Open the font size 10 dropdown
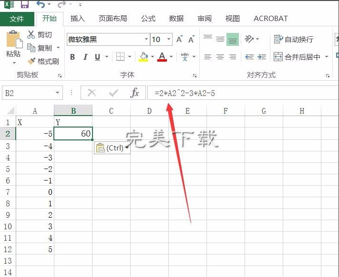The height and width of the screenshot is (277, 339). [169, 39]
